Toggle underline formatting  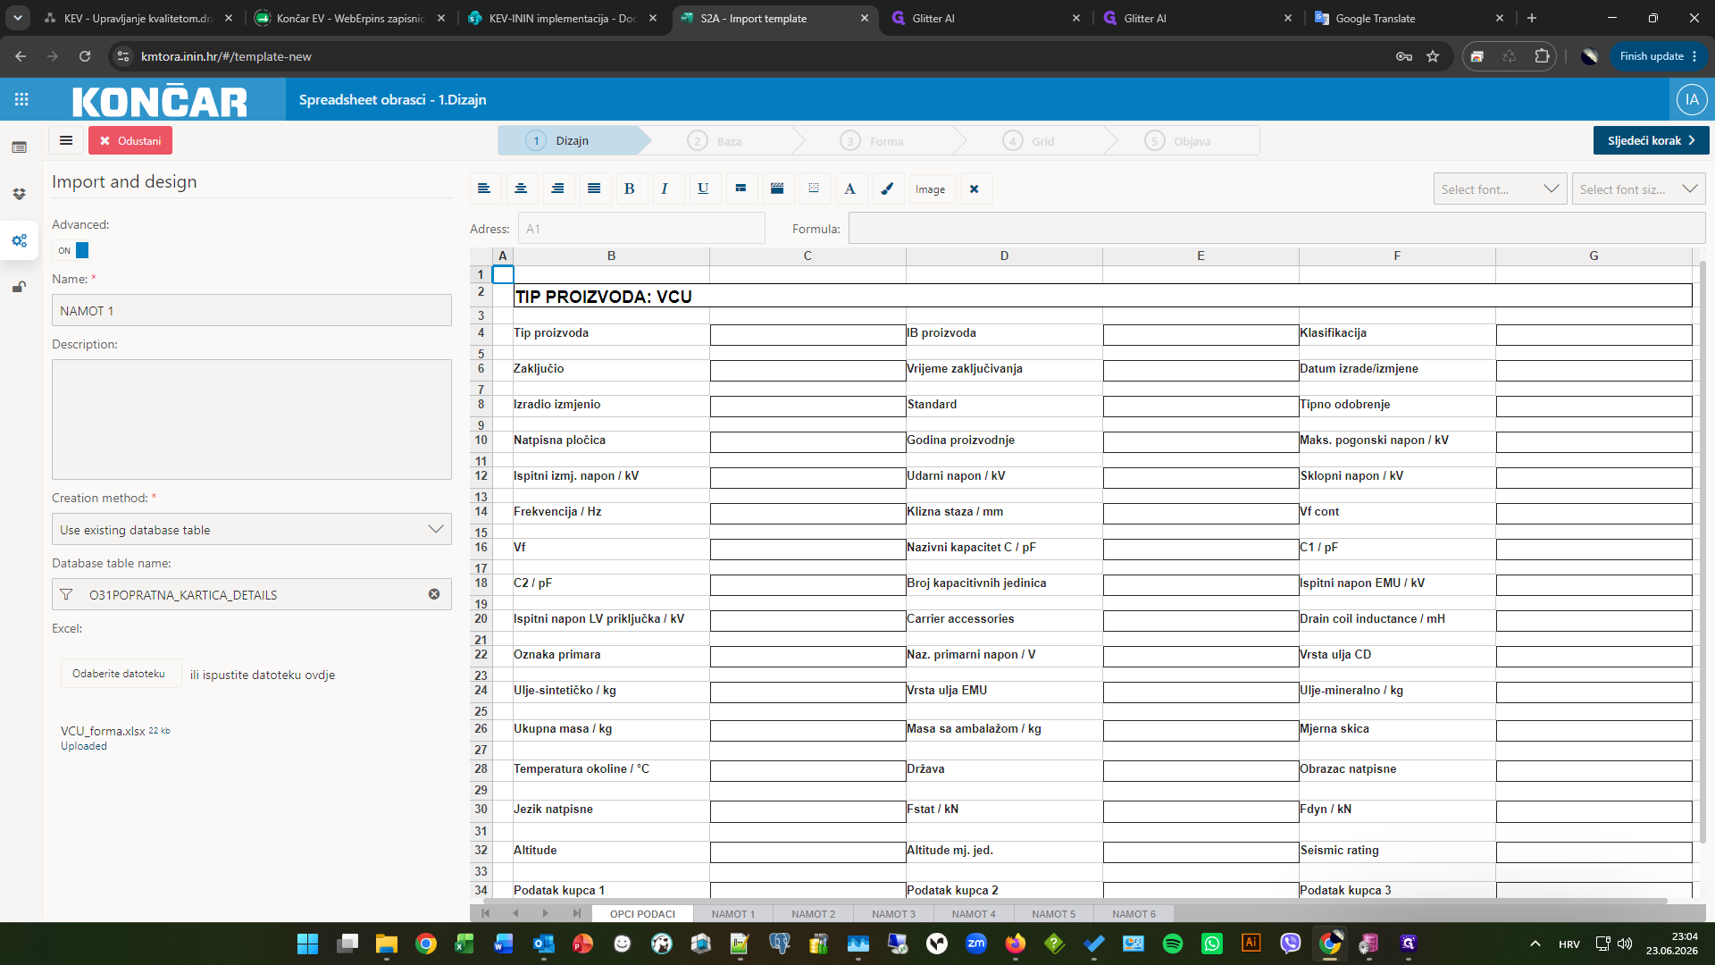(x=703, y=189)
